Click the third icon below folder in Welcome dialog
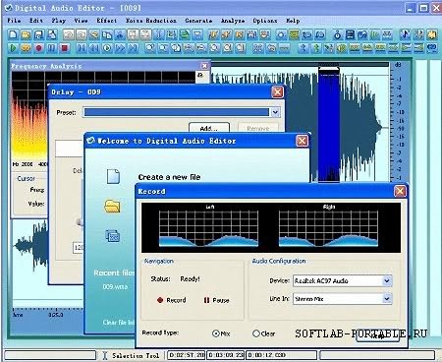442x362 pixels. tap(113, 236)
